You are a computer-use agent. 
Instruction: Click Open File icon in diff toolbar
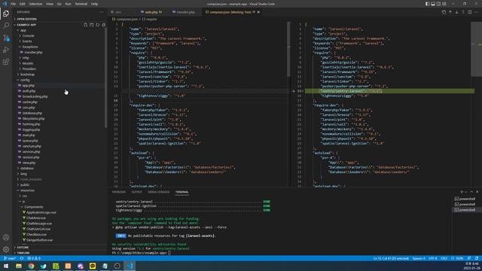click(x=444, y=12)
